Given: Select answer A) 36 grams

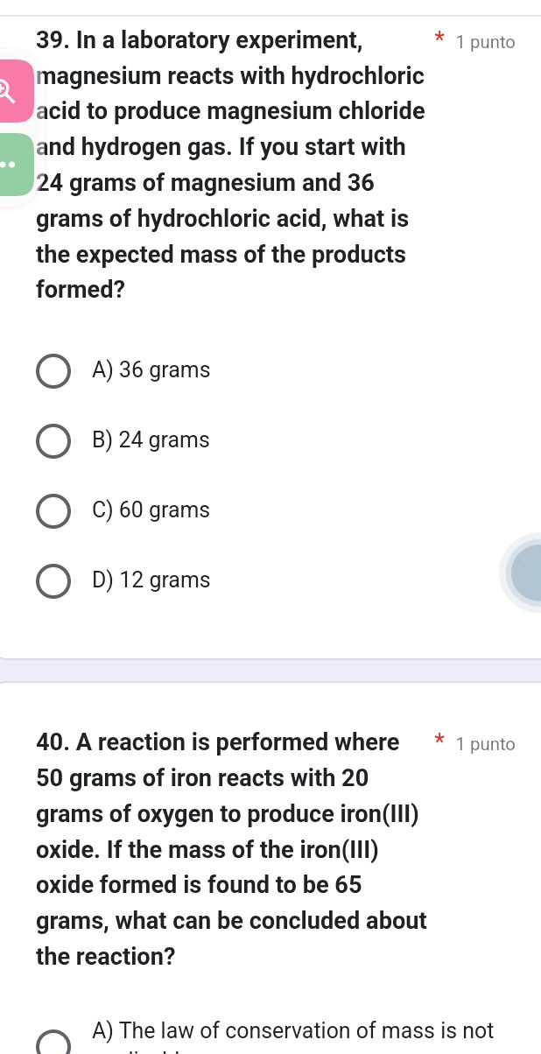Looking at the screenshot, I should [x=53, y=370].
